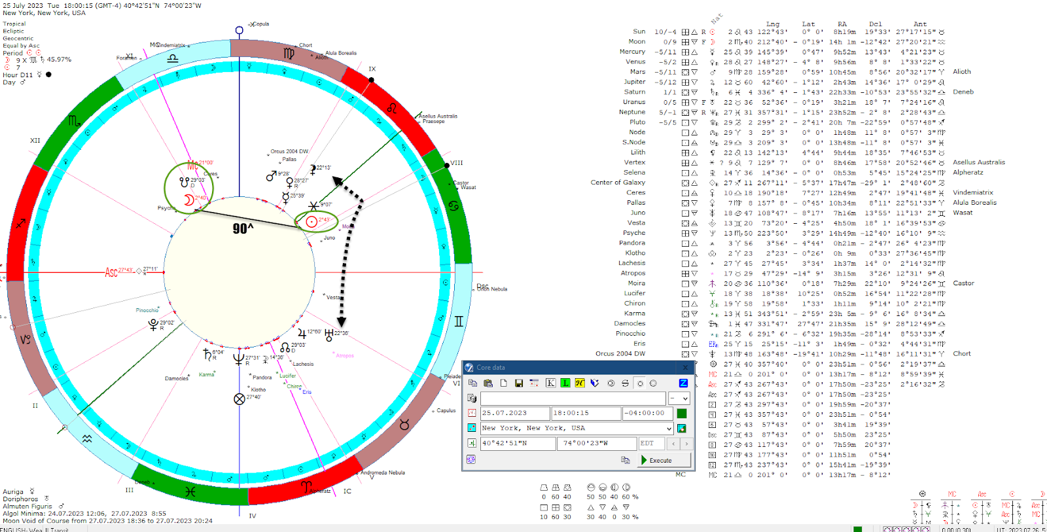
Task: Click the Equal by Asc house system label
Action: coord(21,45)
